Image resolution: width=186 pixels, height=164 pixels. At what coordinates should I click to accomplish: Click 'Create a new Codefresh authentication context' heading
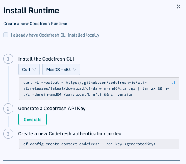pos(71,134)
